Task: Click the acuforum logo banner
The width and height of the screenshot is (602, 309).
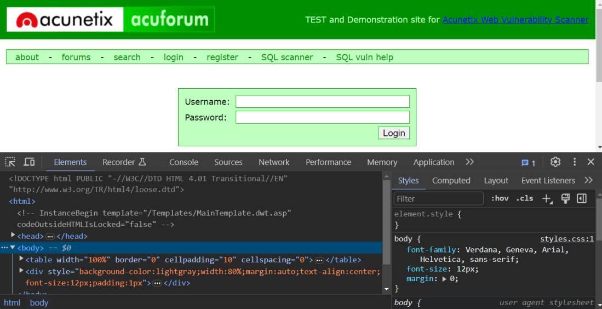Action: [x=169, y=19]
